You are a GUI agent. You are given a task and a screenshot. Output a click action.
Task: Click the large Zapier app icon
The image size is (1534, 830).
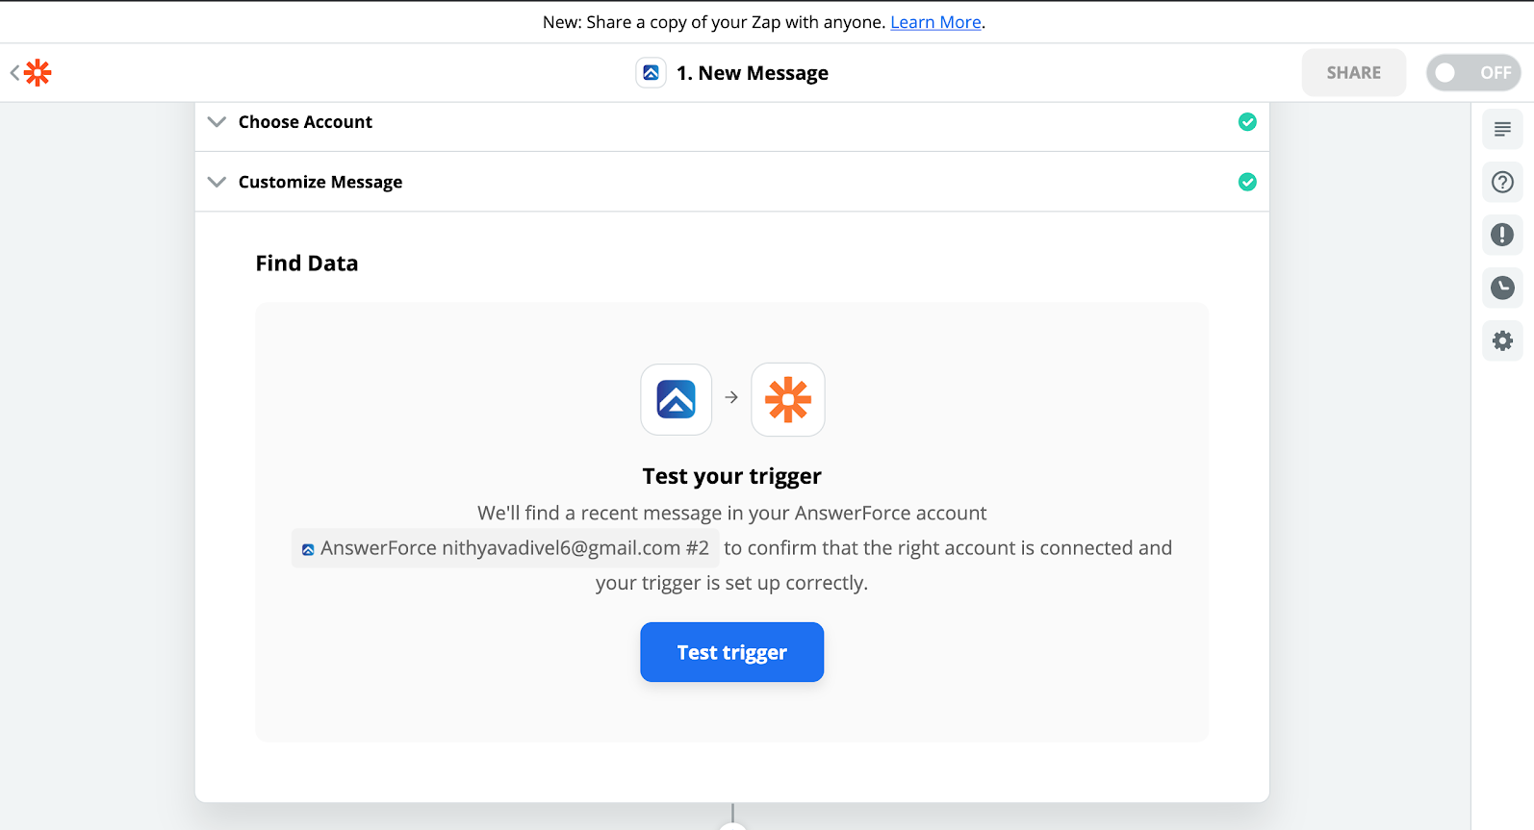tap(788, 399)
